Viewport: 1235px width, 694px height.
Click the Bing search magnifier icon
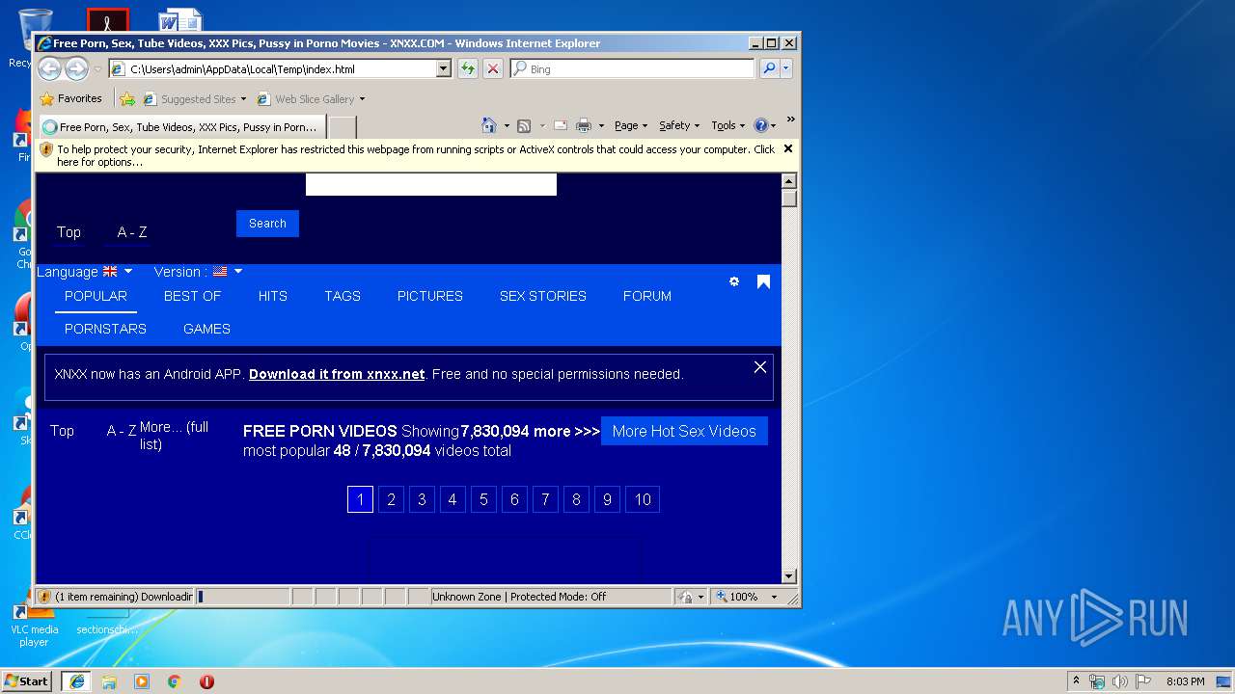(x=769, y=68)
